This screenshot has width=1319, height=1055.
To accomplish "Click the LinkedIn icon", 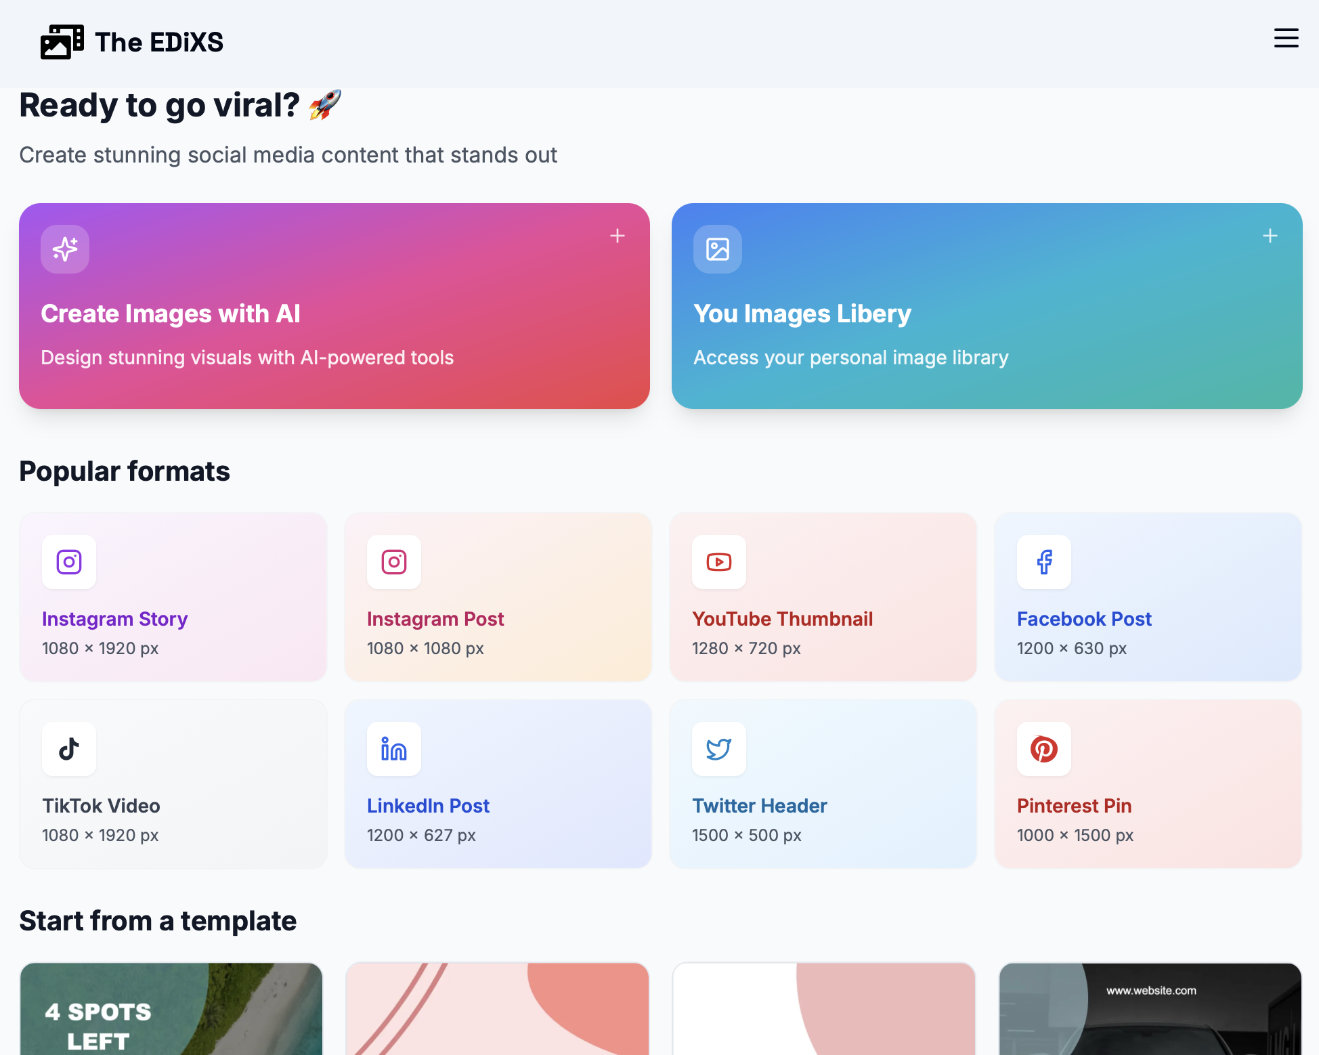I will (394, 749).
